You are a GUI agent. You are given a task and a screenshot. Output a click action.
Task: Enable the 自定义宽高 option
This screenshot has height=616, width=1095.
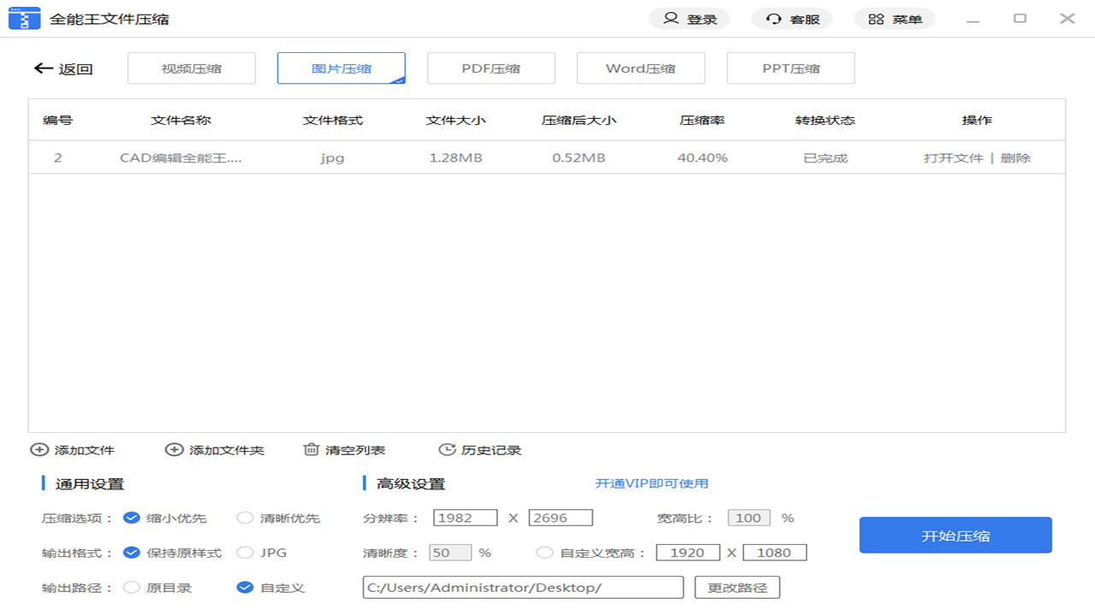coord(547,552)
